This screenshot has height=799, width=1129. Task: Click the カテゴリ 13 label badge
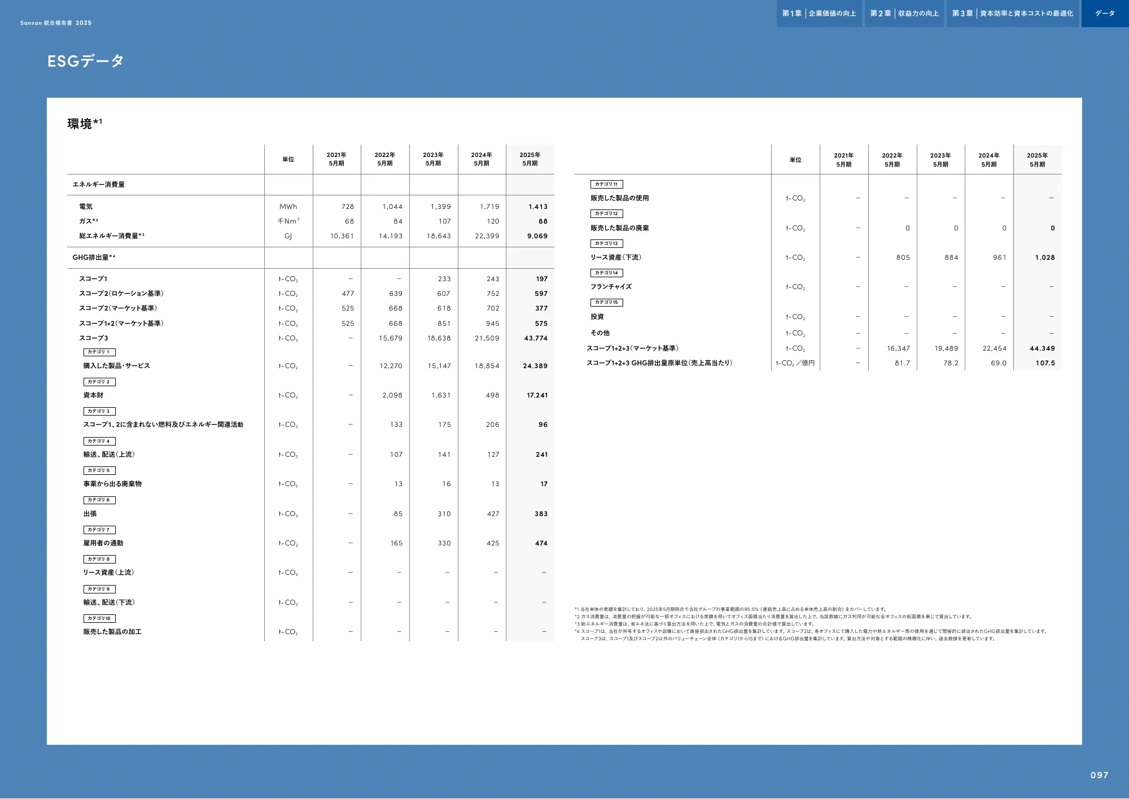coord(606,244)
